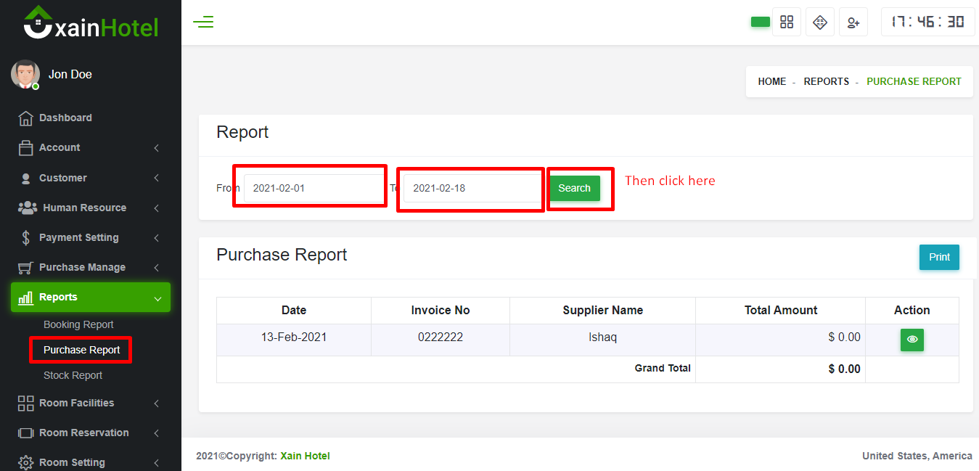Go to HOME breadcrumb link

771,81
